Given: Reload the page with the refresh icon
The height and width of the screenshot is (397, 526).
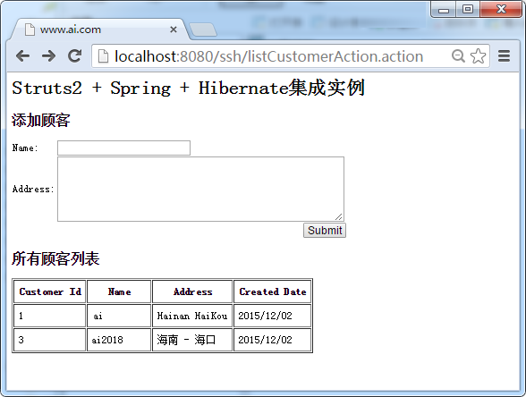Looking at the screenshot, I should click(x=75, y=55).
